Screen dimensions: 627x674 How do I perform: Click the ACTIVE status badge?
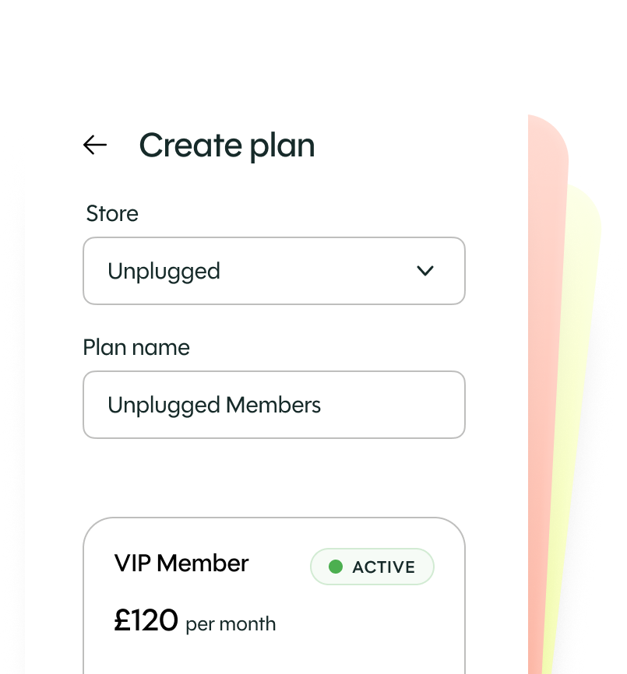[x=372, y=567]
